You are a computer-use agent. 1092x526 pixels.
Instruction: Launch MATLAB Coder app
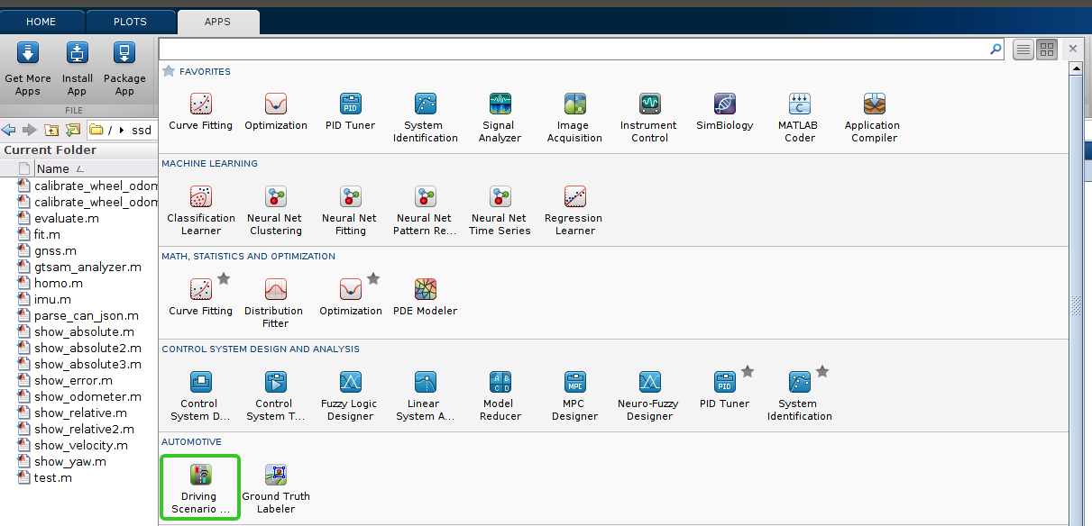tap(799, 117)
